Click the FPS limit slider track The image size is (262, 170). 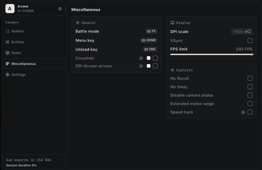click(x=211, y=54)
